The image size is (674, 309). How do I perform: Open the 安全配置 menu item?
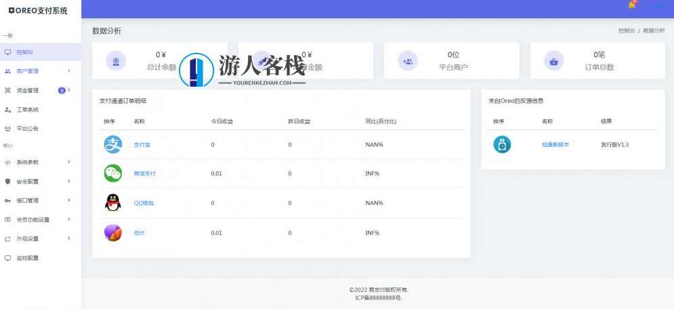click(x=41, y=182)
